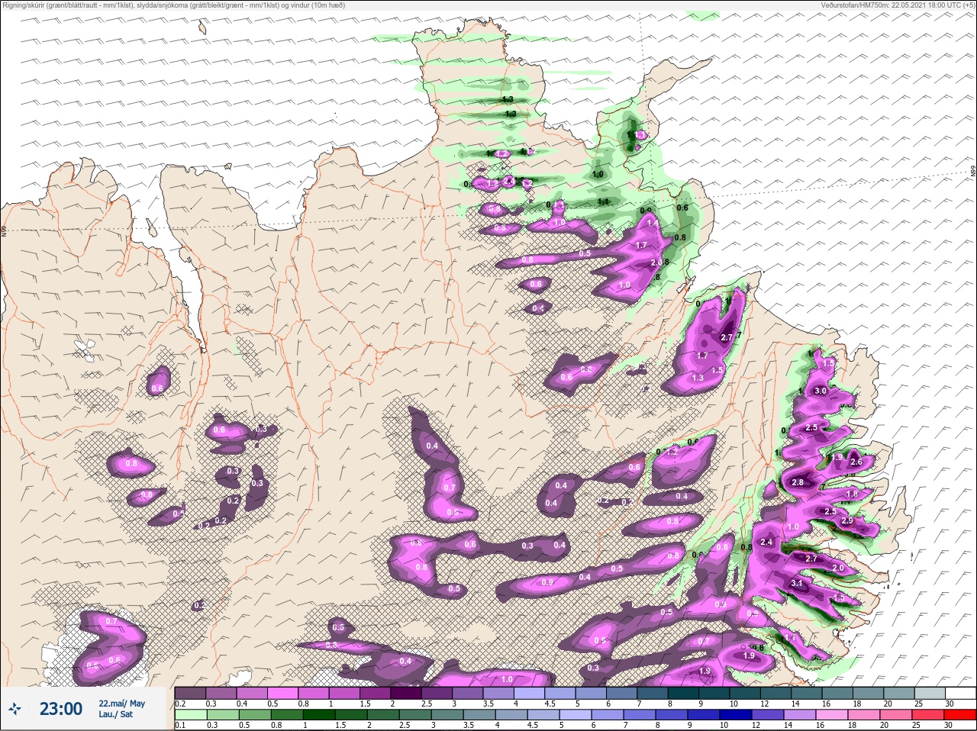Viewport: 977px width, 731px height.
Task: Select the 'Lau./ Sat' weekday text
Action: pyautogui.click(x=115, y=714)
